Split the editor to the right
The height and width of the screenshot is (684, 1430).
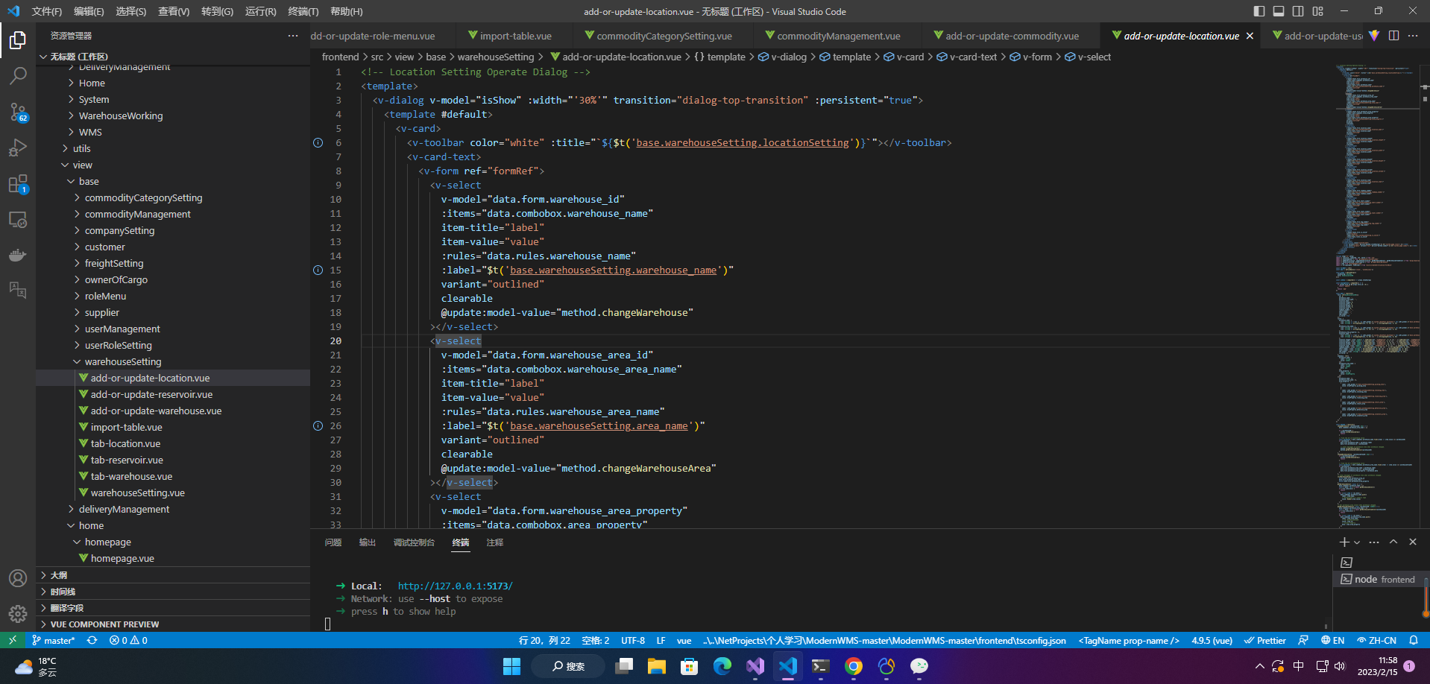[x=1393, y=36]
